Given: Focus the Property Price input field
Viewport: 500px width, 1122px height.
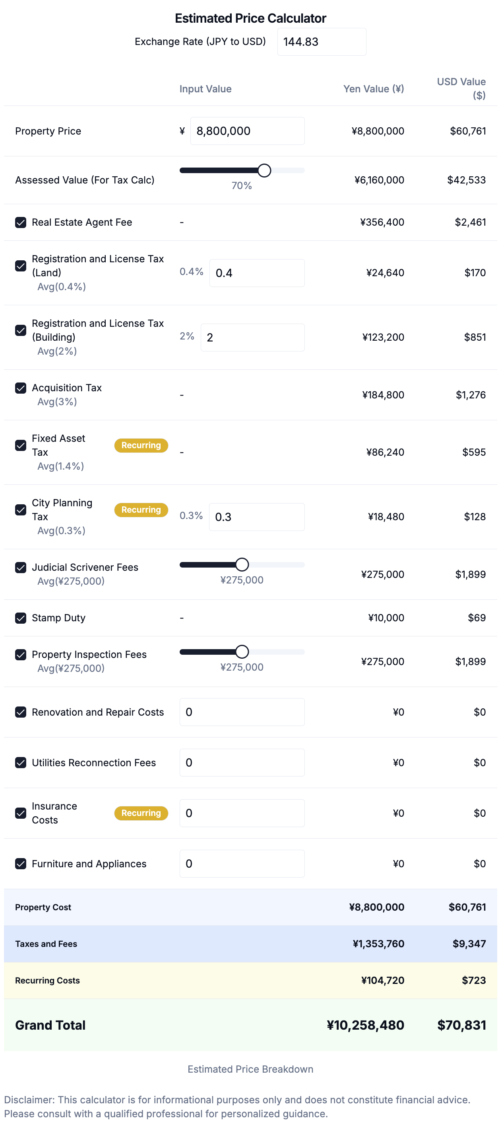Looking at the screenshot, I should [247, 131].
